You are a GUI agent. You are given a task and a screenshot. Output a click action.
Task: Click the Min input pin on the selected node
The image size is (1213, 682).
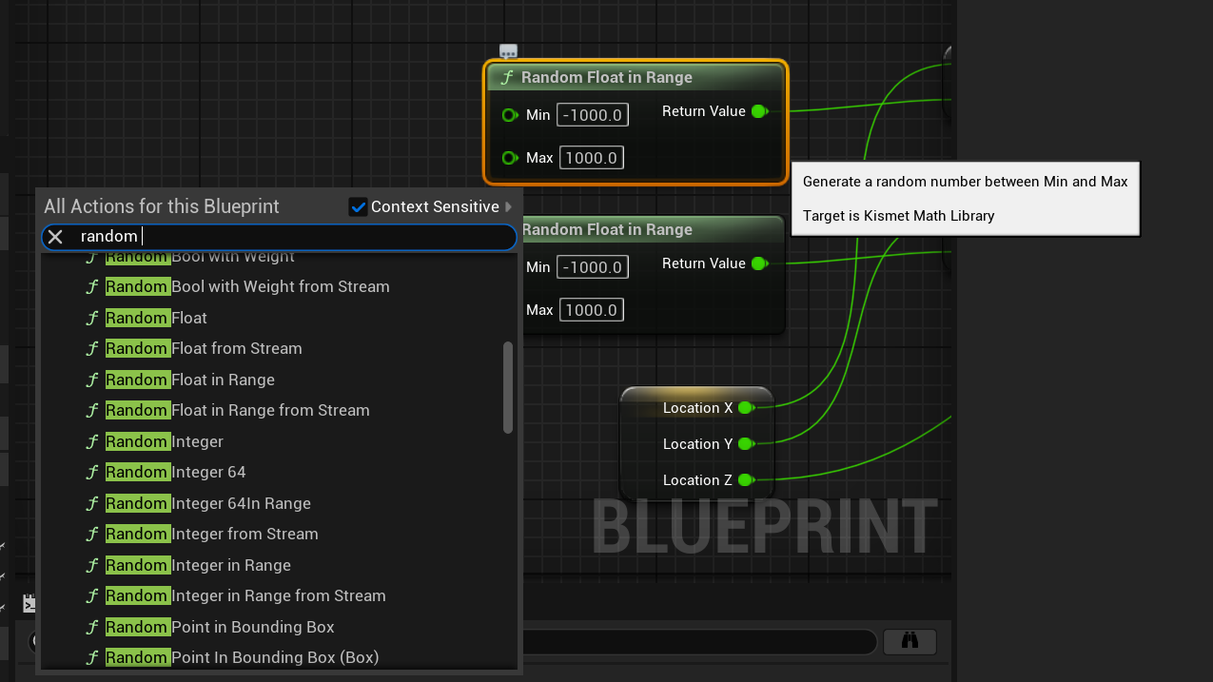[x=510, y=115]
